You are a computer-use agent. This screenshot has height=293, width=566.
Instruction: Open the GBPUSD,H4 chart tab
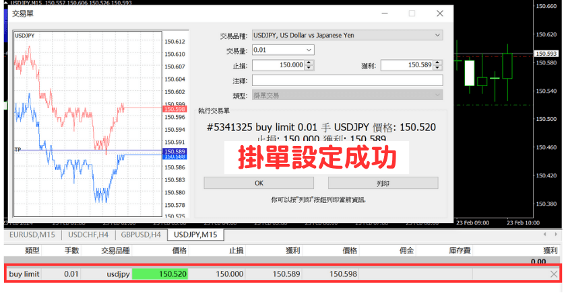(x=141, y=235)
